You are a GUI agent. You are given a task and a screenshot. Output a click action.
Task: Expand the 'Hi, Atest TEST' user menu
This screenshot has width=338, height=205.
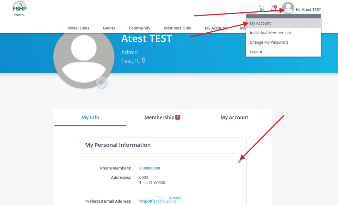click(x=308, y=10)
